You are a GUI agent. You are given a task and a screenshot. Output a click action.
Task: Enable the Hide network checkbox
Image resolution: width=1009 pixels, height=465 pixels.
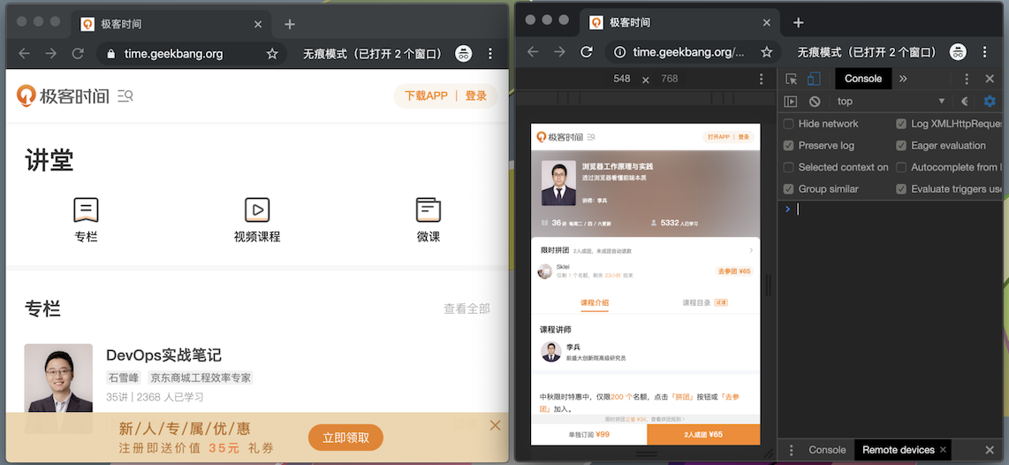tap(789, 124)
